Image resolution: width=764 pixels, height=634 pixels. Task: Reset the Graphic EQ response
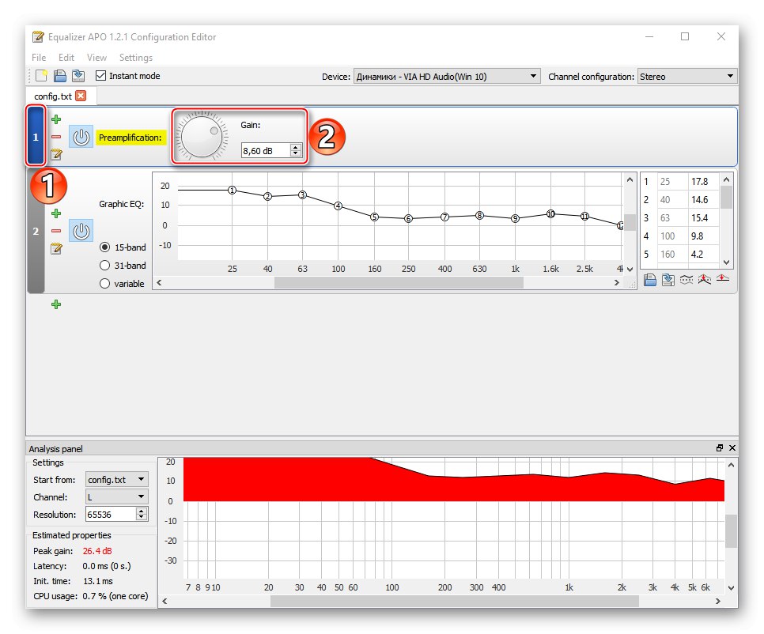(723, 279)
